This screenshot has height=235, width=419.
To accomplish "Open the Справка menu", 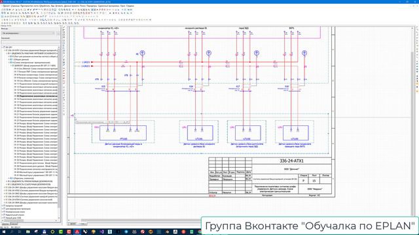I will [x=130, y=6].
